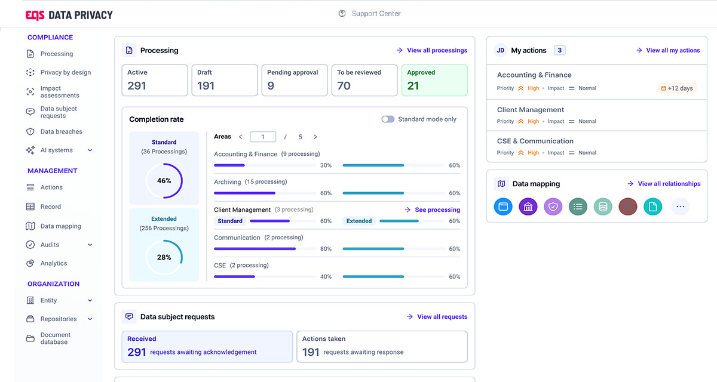The image size is (717, 382).
Task: Enable the Standard mode only toggle
Action: (388, 119)
